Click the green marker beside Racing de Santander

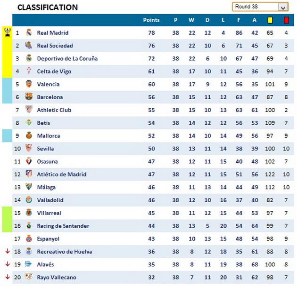pos(7,226)
